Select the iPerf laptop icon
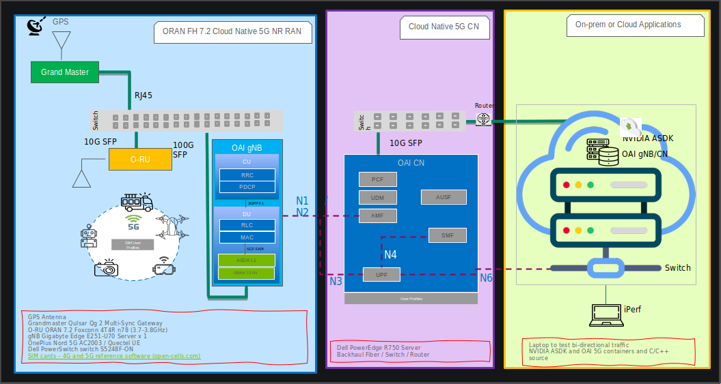 point(605,315)
